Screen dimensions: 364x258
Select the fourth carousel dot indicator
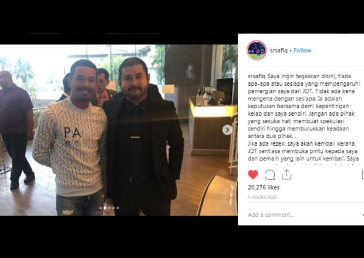click(113, 208)
